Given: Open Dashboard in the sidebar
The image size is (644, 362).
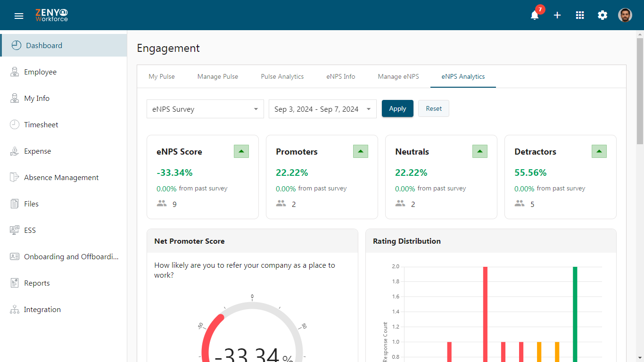Looking at the screenshot, I should point(64,45).
